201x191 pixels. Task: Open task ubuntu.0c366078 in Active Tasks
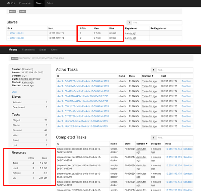pos(82,81)
